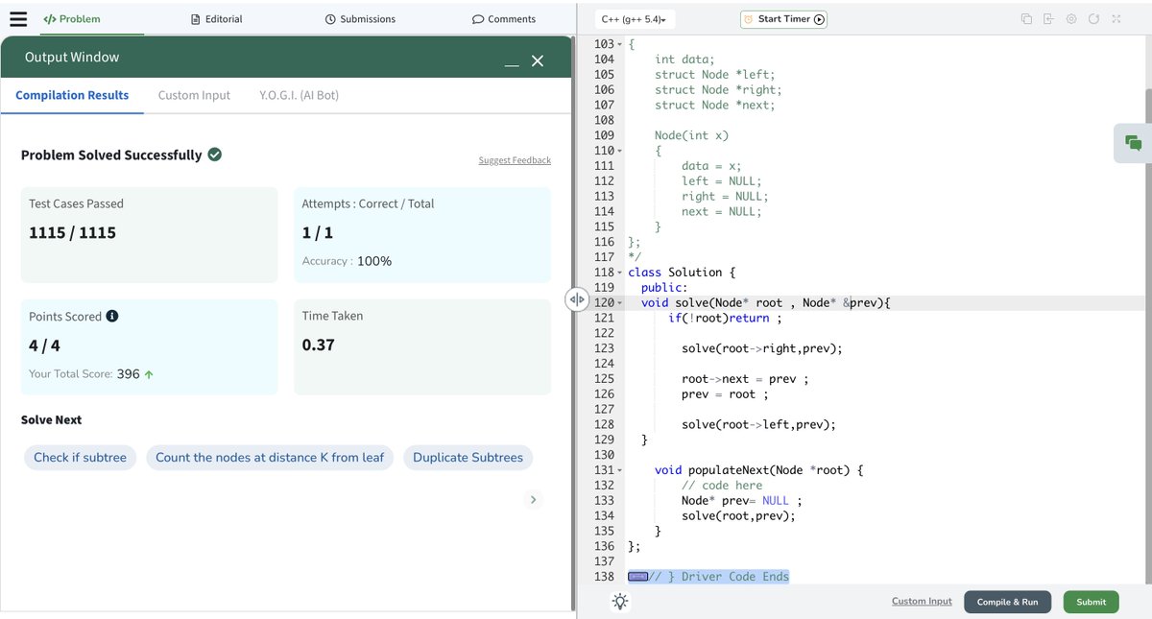Collapse Solution class fold at line 118

pyautogui.click(x=620, y=273)
